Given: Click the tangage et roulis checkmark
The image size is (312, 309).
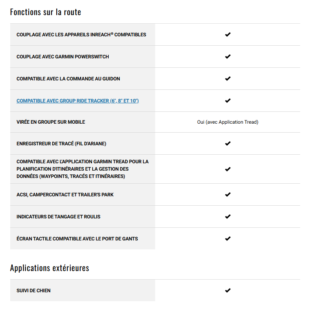Looking at the screenshot, I should (227, 217).
